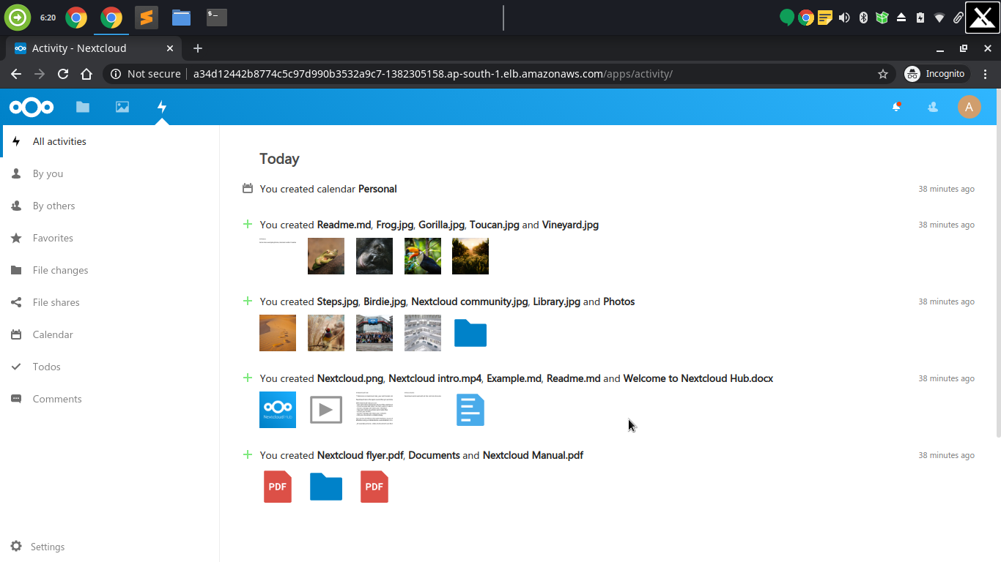Open the Nextcloud intro.mp4 video icon
Screen dimensions: 1001x562
[326, 410]
